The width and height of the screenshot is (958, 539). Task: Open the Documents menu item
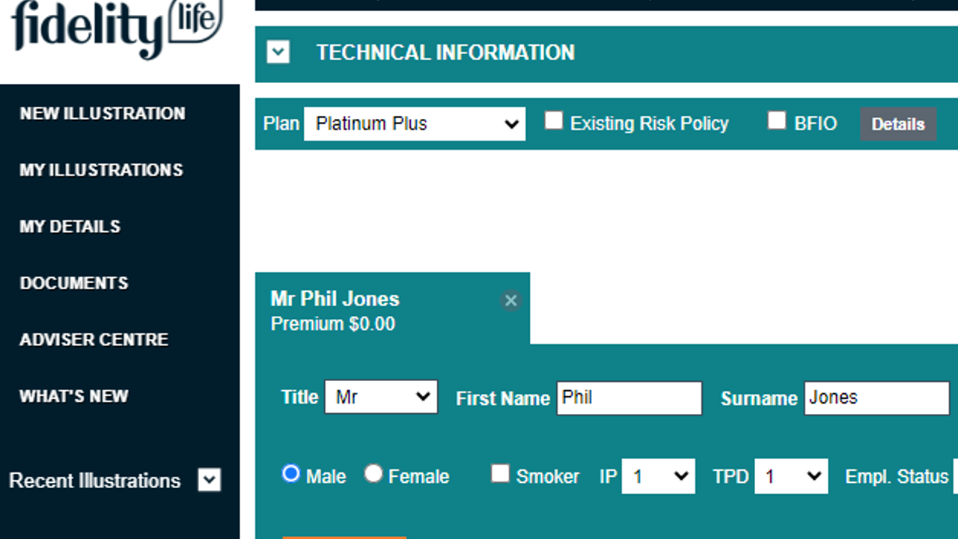[74, 283]
